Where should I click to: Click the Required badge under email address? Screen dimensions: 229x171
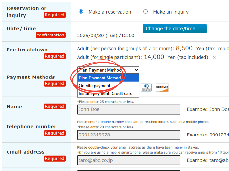click(55, 159)
